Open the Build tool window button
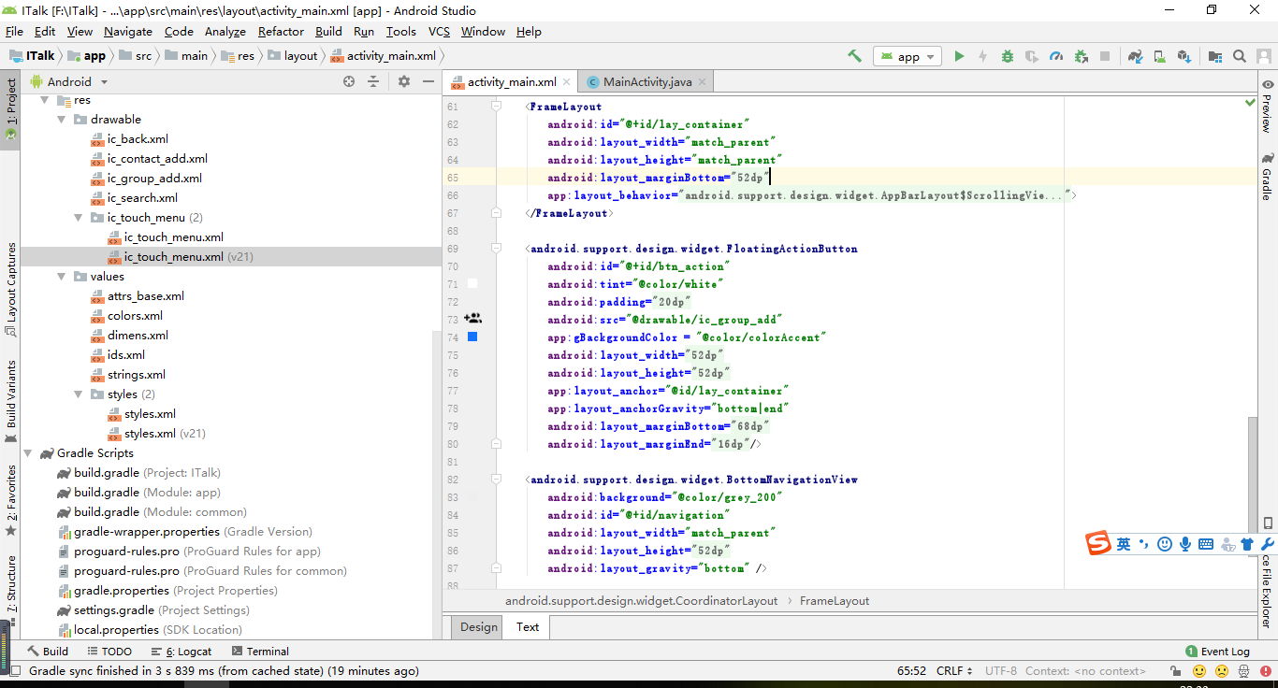Screen dimensions: 1278x688 (48, 651)
